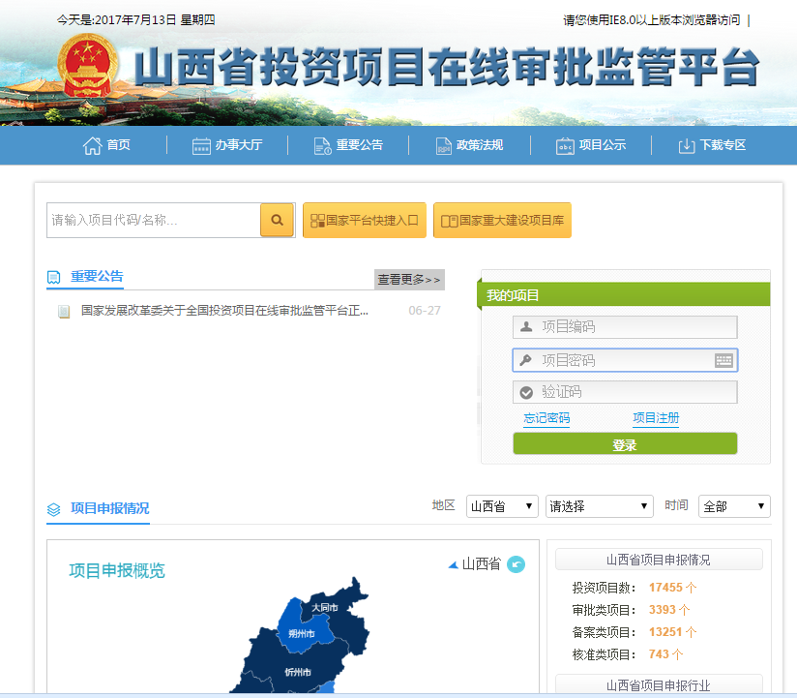Image resolution: width=797 pixels, height=698 pixels.
Task: Click the 忘记密码 link
Action: coord(546,418)
